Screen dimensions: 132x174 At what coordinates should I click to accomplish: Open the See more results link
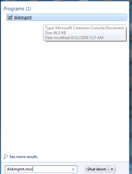point(23,157)
